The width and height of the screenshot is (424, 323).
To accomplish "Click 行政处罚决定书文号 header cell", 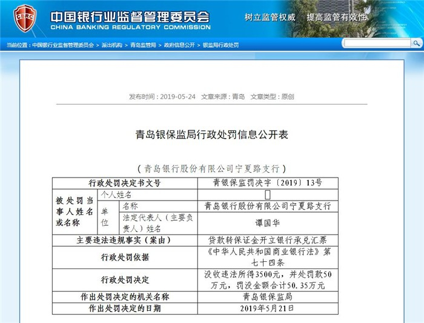I will click(x=125, y=183).
